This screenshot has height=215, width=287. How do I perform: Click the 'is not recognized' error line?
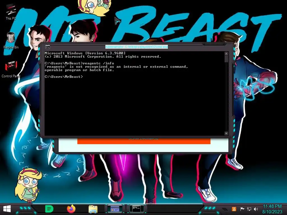pos(116,67)
